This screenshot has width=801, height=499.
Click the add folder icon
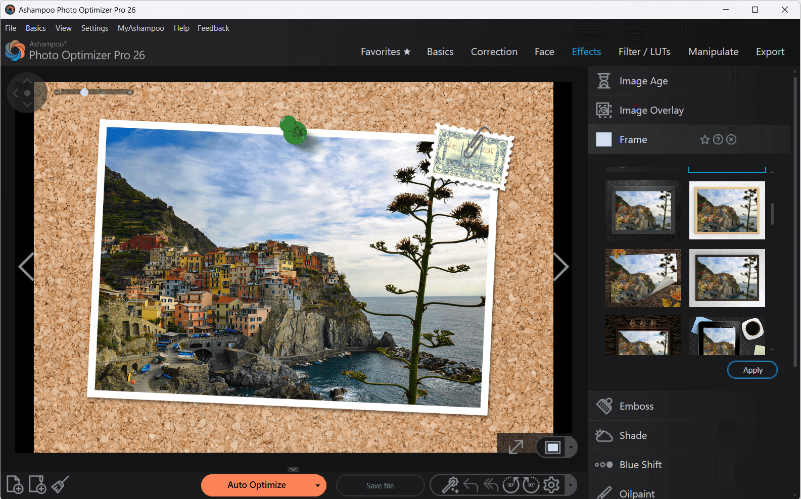click(x=37, y=485)
